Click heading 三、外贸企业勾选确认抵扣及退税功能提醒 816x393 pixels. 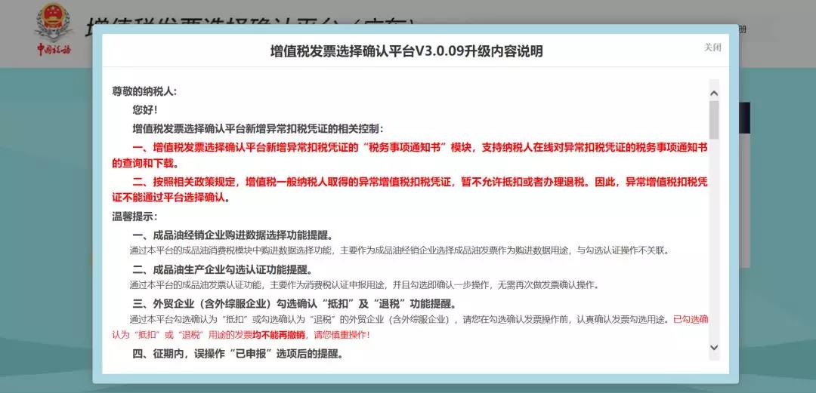[295, 303]
